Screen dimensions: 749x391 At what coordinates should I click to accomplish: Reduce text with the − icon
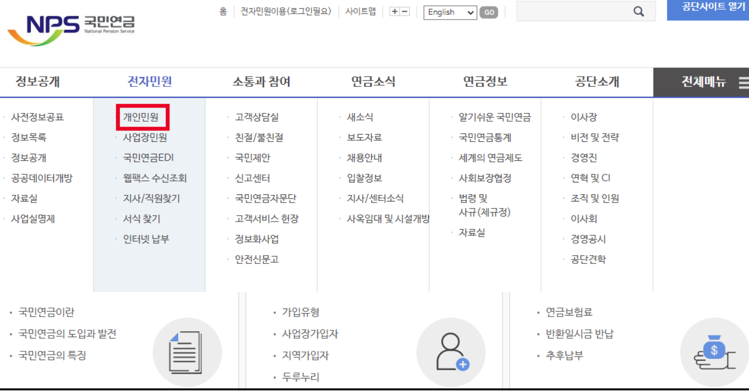405,10
